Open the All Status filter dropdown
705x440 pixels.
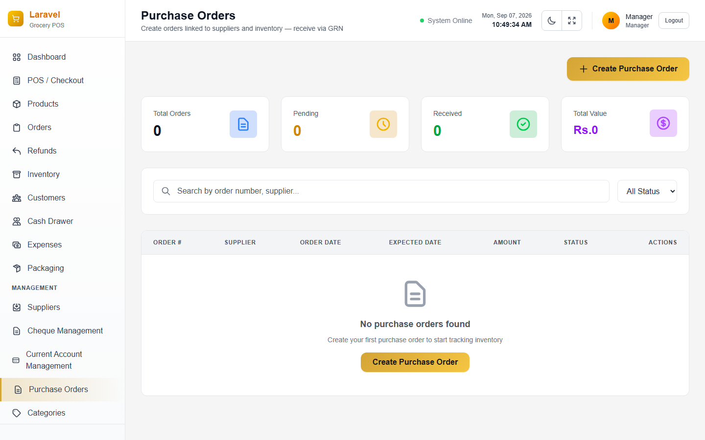coord(647,191)
